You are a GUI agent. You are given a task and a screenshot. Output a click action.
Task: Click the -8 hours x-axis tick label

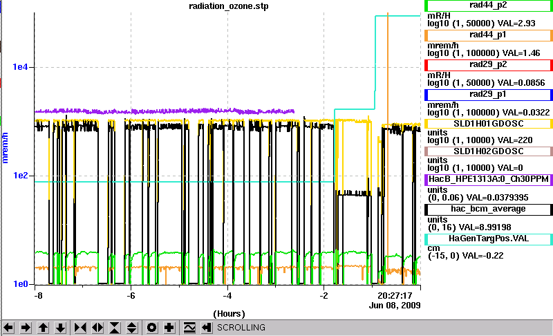pos(38,295)
